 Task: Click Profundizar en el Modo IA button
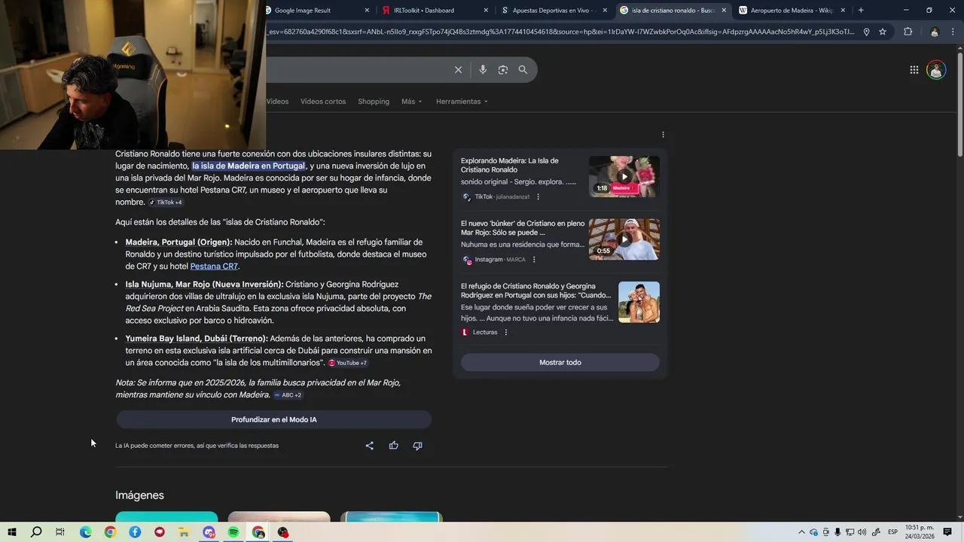(x=273, y=419)
